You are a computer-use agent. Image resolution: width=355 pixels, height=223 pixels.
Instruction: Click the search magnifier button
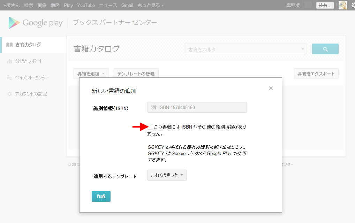pos(325,49)
